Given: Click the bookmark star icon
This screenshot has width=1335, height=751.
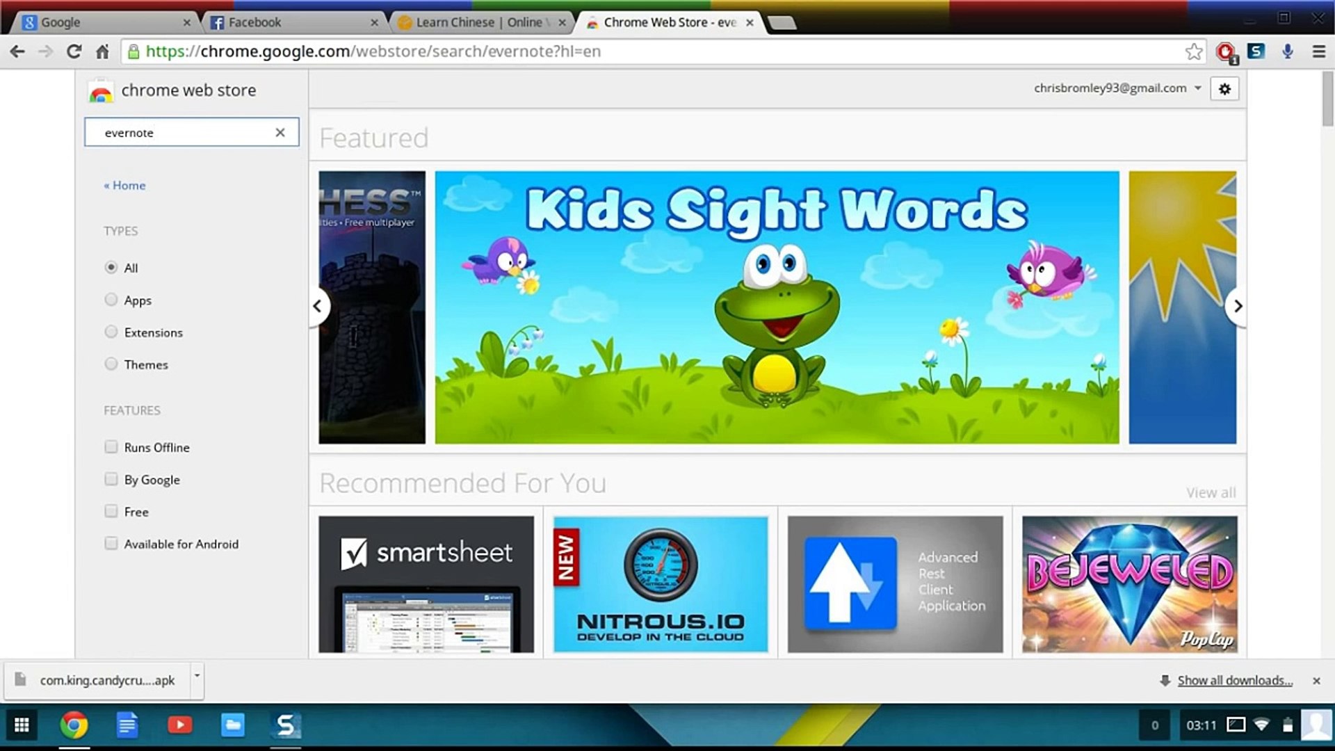Looking at the screenshot, I should click(x=1193, y=51).
